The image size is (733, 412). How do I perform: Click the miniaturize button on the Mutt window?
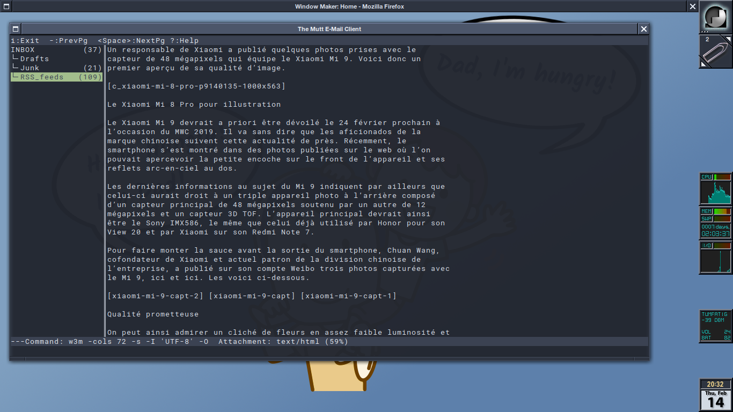(16, 29)
